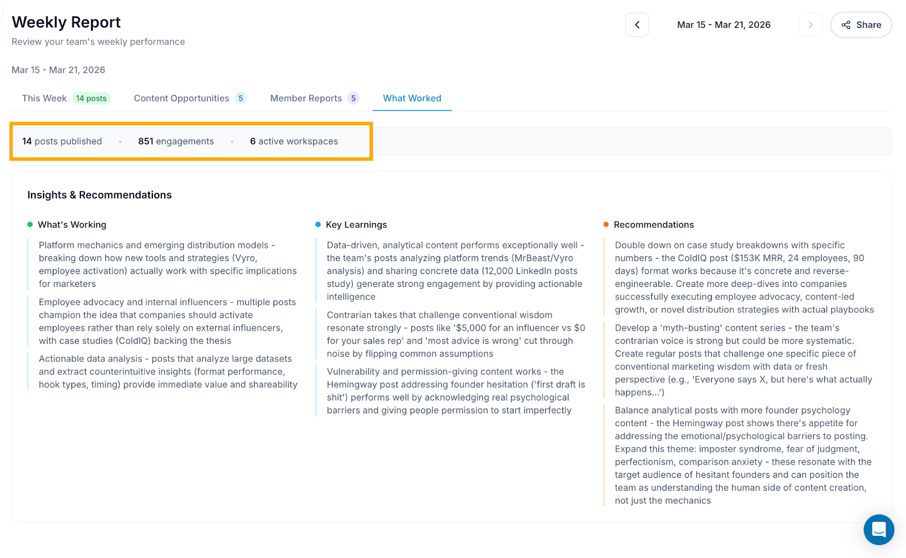Click the Share button
The width and height of the screenshot is (906, 558).
pyautogui.click(x=861, y=25)
